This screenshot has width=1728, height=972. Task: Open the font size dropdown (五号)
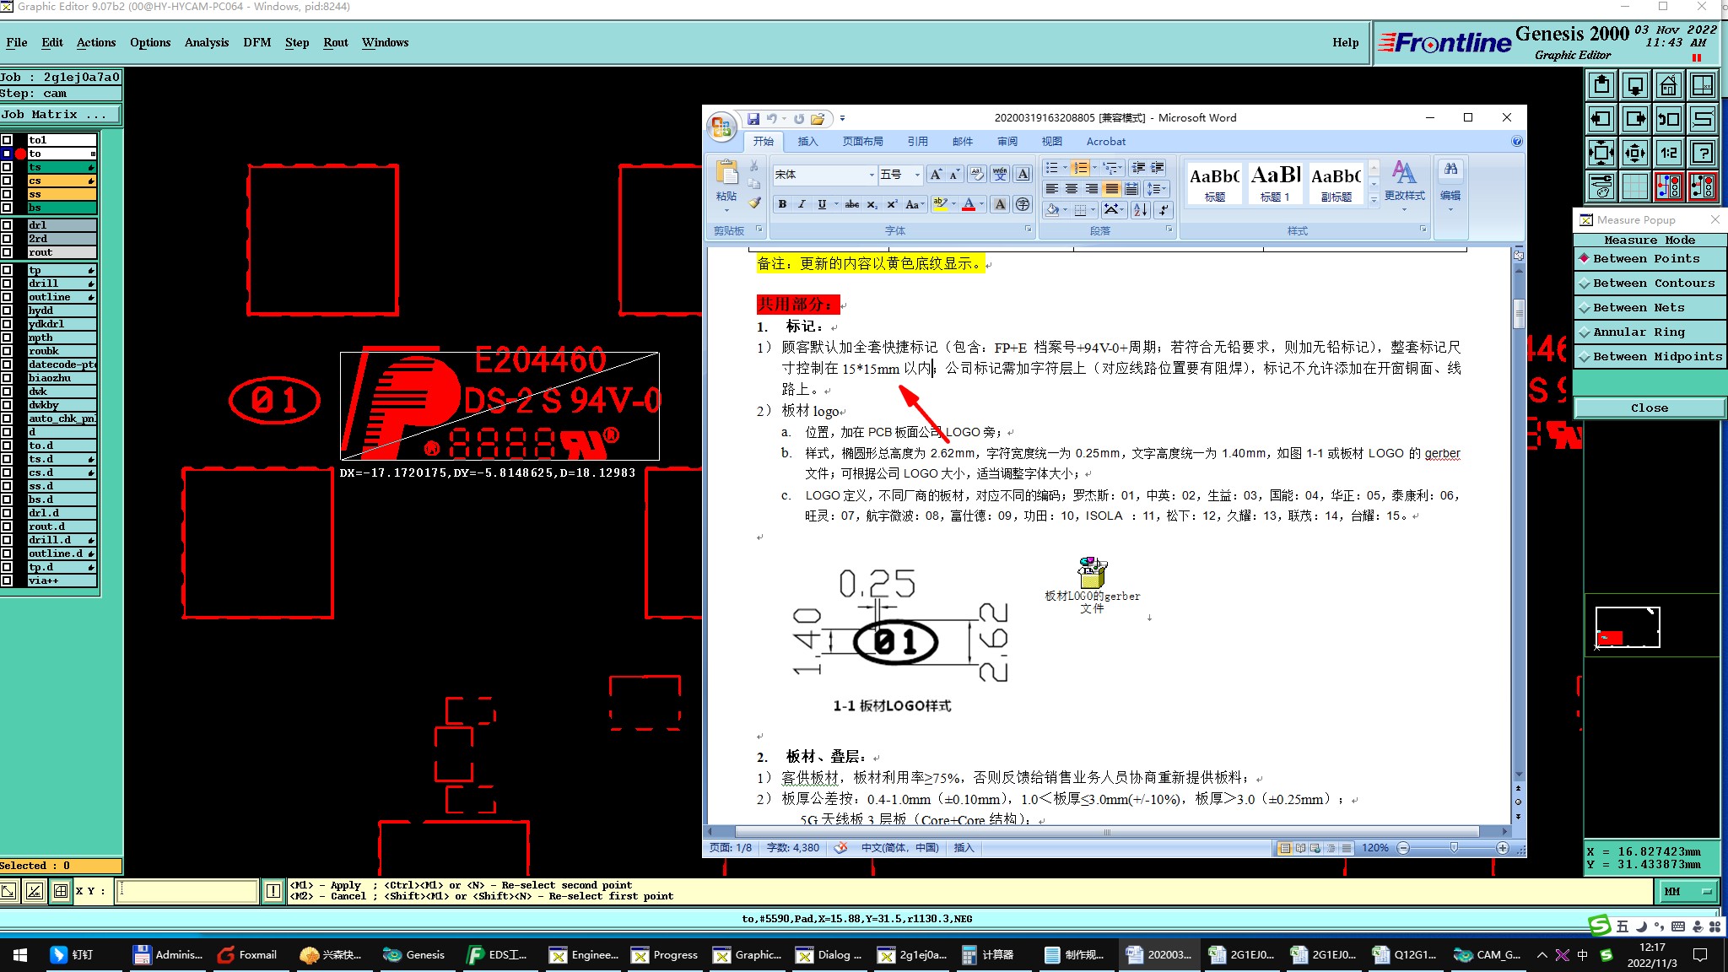click(x=917, y=175)
